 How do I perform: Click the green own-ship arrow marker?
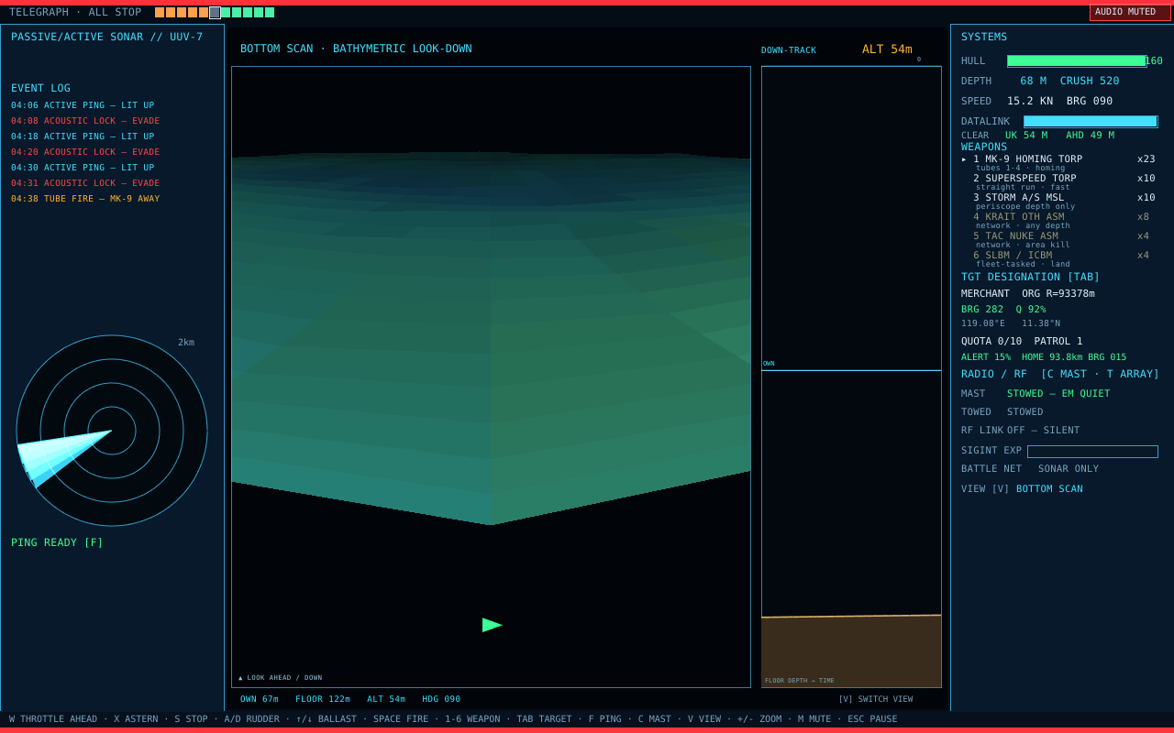pyautogui.click(x=493, y=625)
